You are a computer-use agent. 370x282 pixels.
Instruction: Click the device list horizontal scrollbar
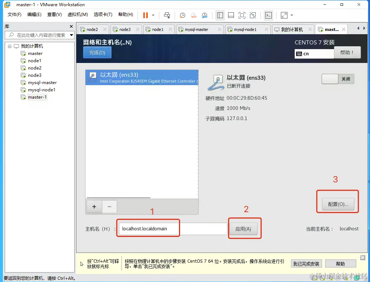(x=119, y=198)
